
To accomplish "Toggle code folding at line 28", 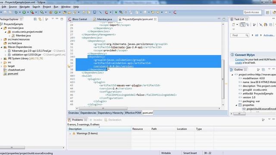I will point(74,38).
